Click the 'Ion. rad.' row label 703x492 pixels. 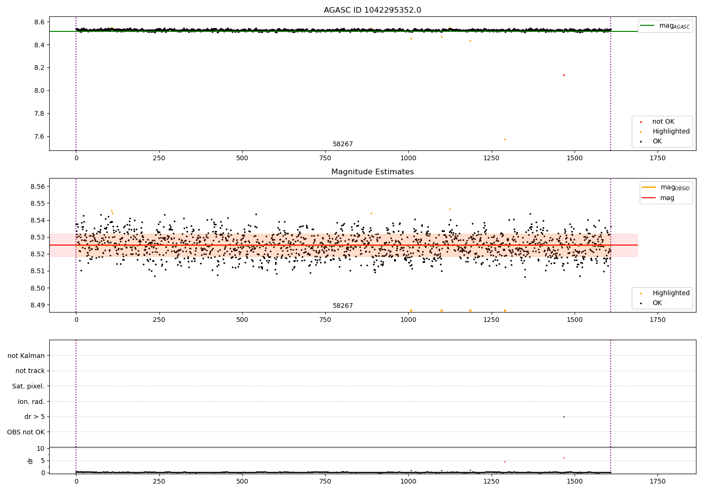click(x=31, y=402)
